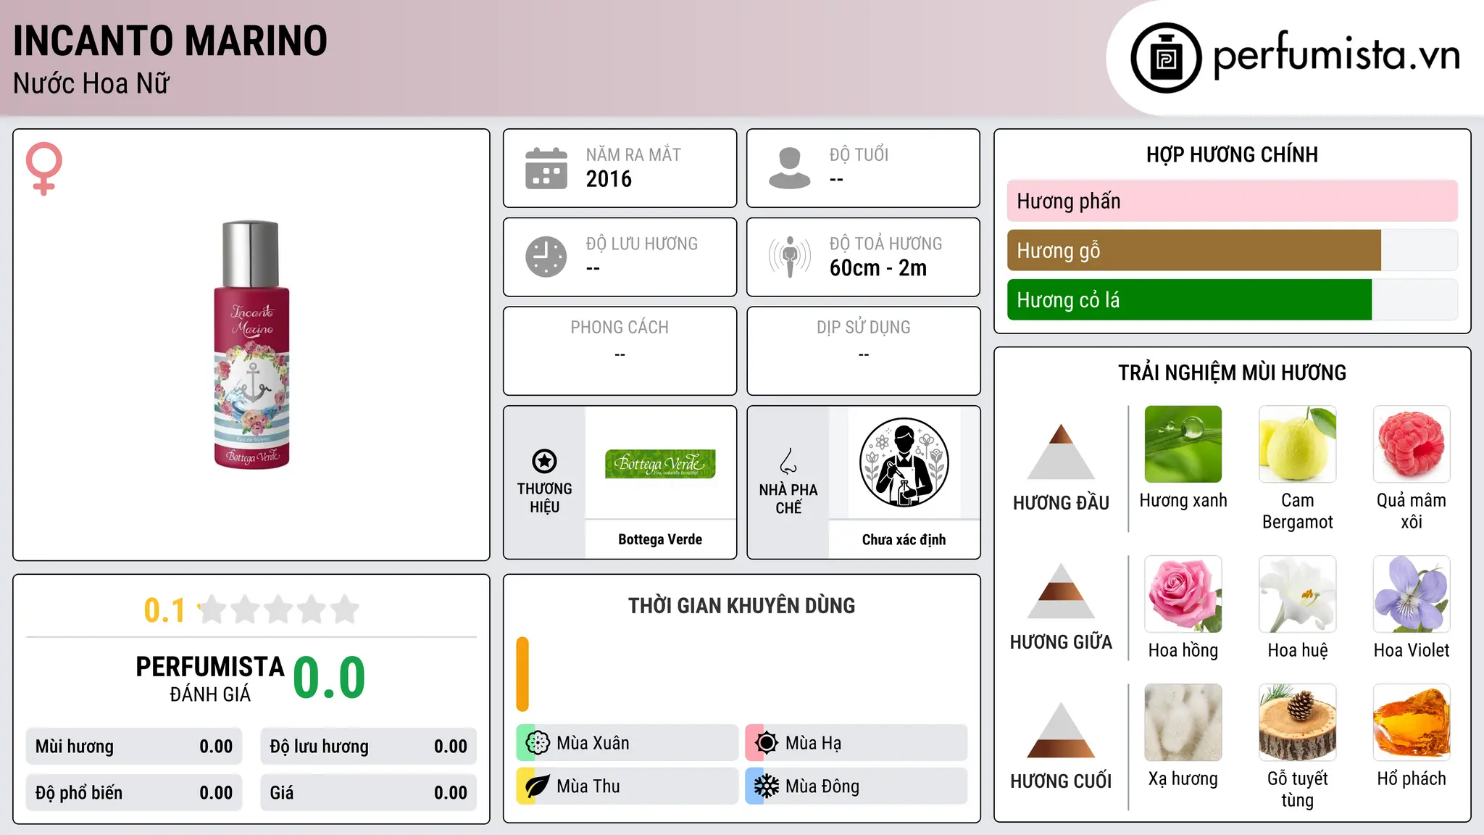Select the Hoa huệ note image
Viewport: 1484px width, 835px height.
point(1297,594)
